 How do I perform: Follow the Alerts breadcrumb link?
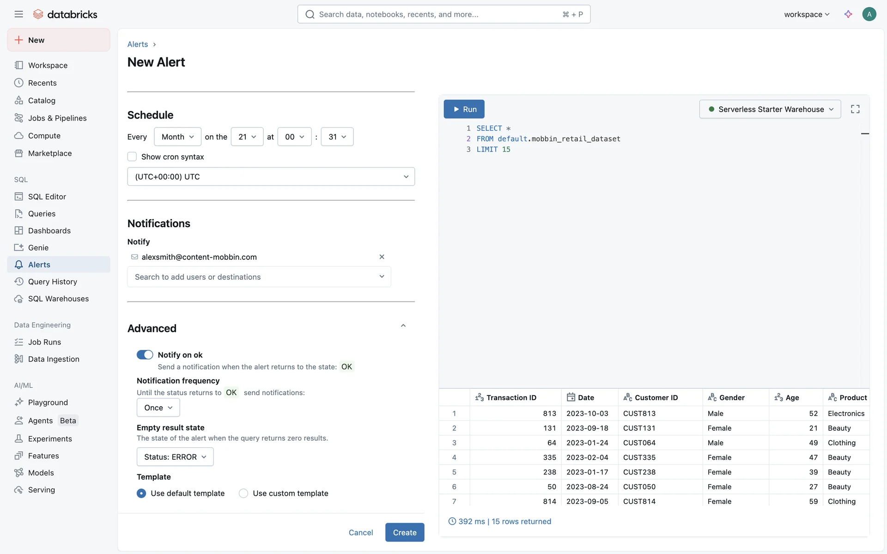[x=138, y=44]
